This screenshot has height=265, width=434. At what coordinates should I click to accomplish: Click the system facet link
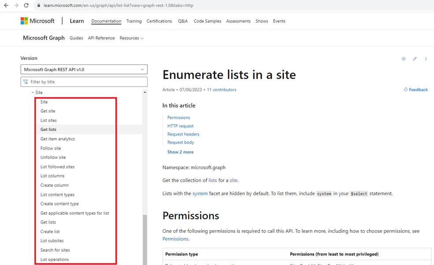pos(200,193)
